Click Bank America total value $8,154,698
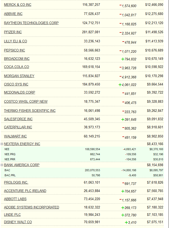Screen dimensions: 169x228 click(155, 165)
